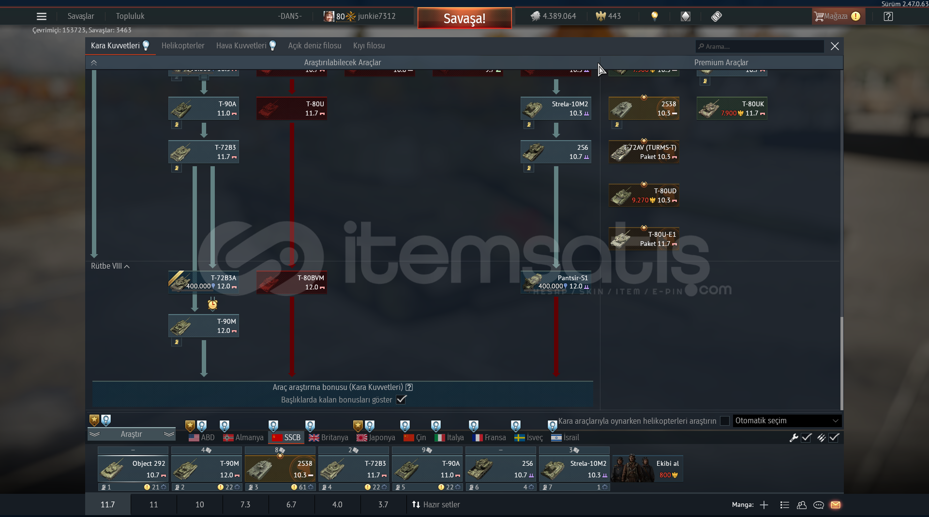
Task: Select the tree 2S6 anti-air vehicle
Action: pyautogui.click(x=556, y=152)
